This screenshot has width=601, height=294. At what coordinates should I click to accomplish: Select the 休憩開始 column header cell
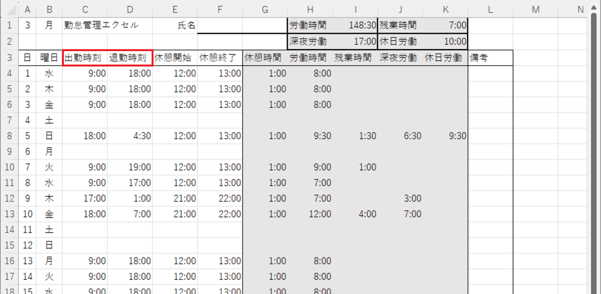point(175,58)
